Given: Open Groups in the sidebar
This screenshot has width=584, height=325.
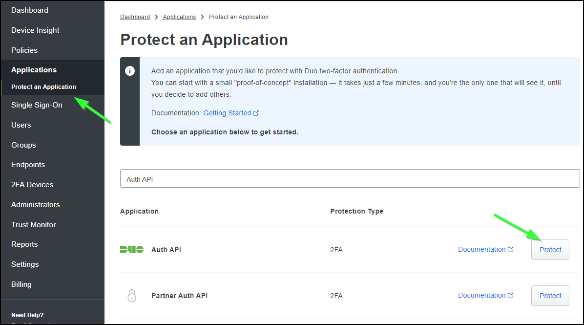Looking at the screenshot, I should [x=23, y=145].
